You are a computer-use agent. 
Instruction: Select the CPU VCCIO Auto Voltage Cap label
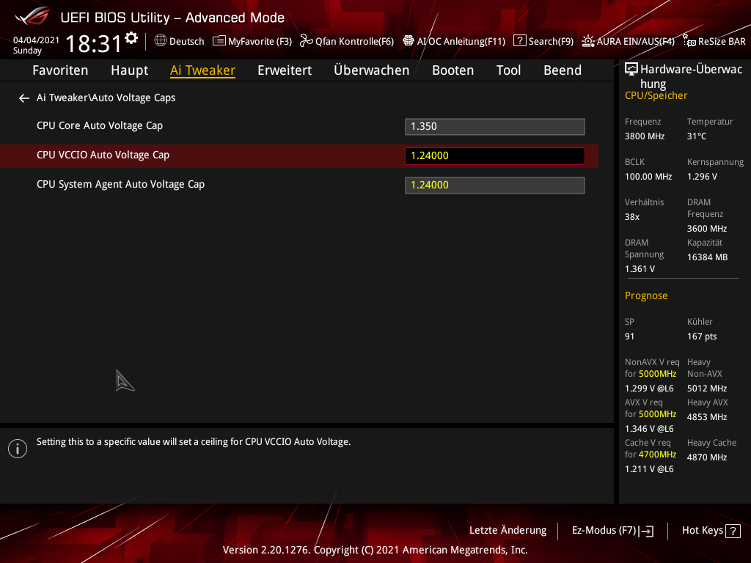click(103, 155)
